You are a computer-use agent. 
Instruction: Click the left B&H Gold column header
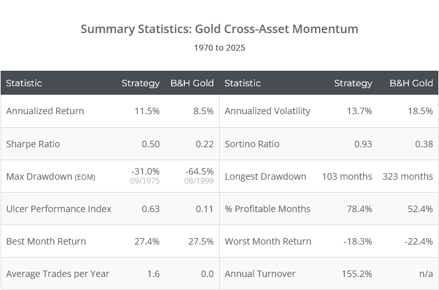pos(192,83)
